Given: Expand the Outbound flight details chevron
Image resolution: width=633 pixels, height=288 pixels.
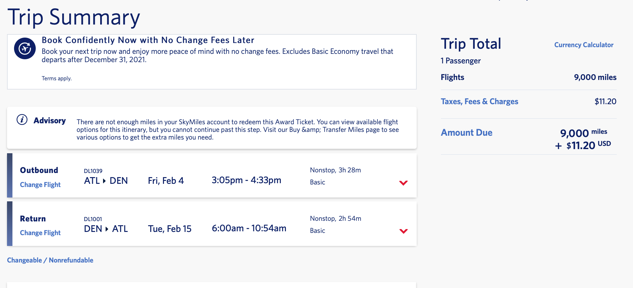Looking at the screenshot, I should pyautogui.click(x=403, y=183).
